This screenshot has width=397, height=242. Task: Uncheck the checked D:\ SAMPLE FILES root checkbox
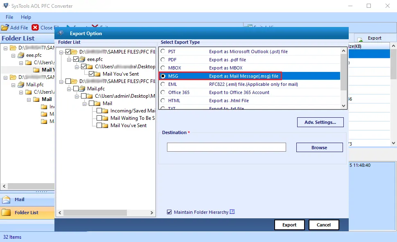pyautogui.click(x=68, y=52)
